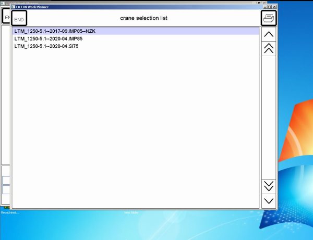
Task: Click the double down arrow page button
Action: pyautogui.click(x=269, y=186)
